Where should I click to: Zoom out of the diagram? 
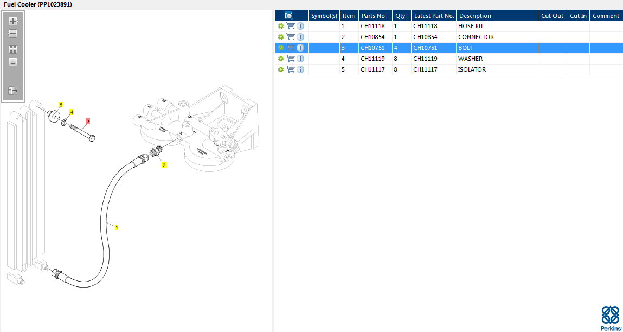pos(13,34)
